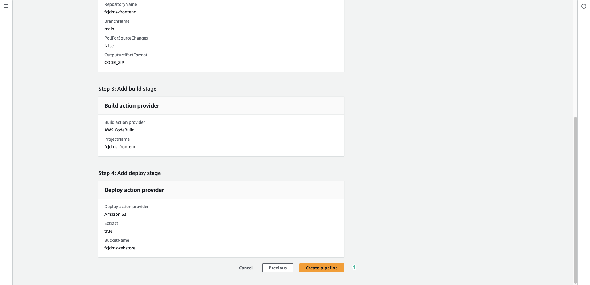
Task: Select the 'PollForSourceChanges' field label
Action: (126, 38)
